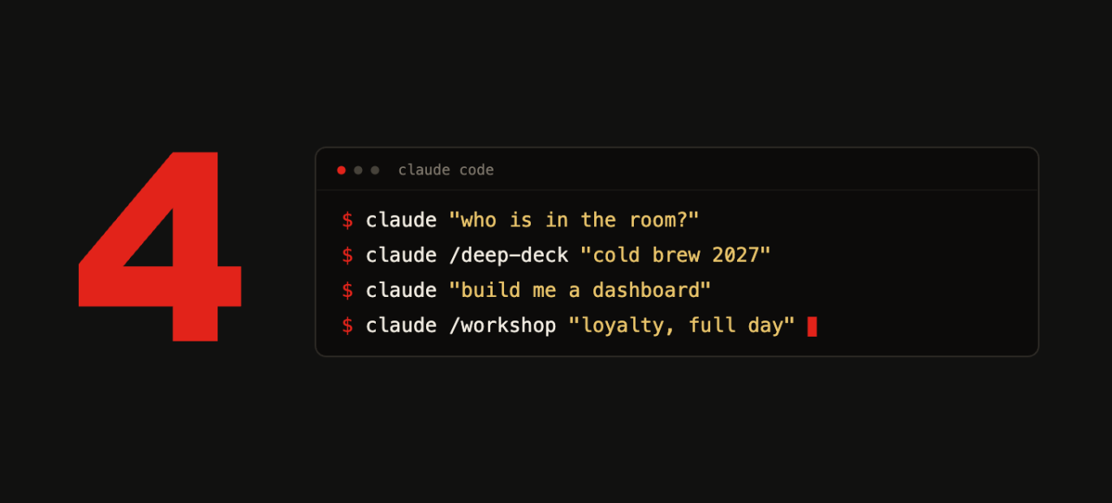Click the dollar prompt before /workshop command
This screenshot has width=1112, height=503.
click(x=347, y=325)
